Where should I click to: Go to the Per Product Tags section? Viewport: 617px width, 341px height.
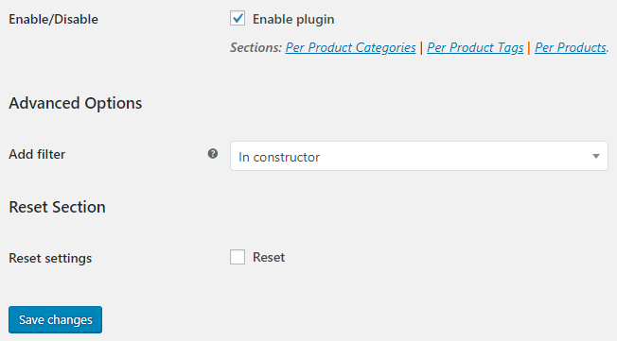point(475,47)
